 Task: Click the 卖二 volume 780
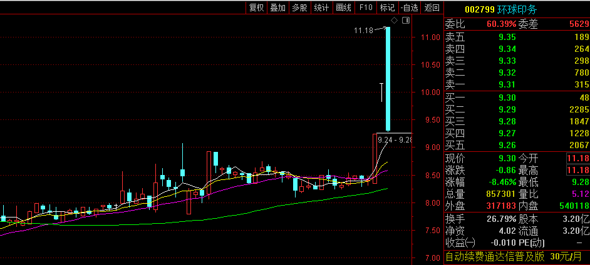click(582, 72)
